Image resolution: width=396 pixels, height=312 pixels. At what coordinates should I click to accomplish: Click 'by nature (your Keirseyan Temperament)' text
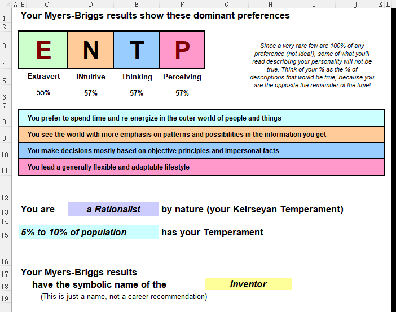point(252,209)
